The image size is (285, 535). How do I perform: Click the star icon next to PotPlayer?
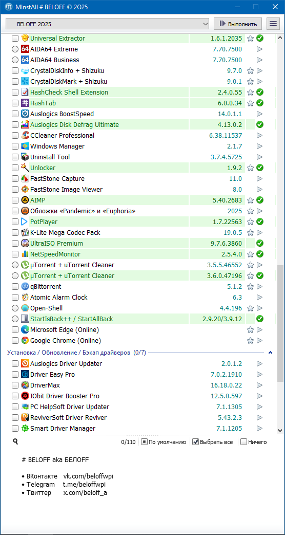point(250,222)
